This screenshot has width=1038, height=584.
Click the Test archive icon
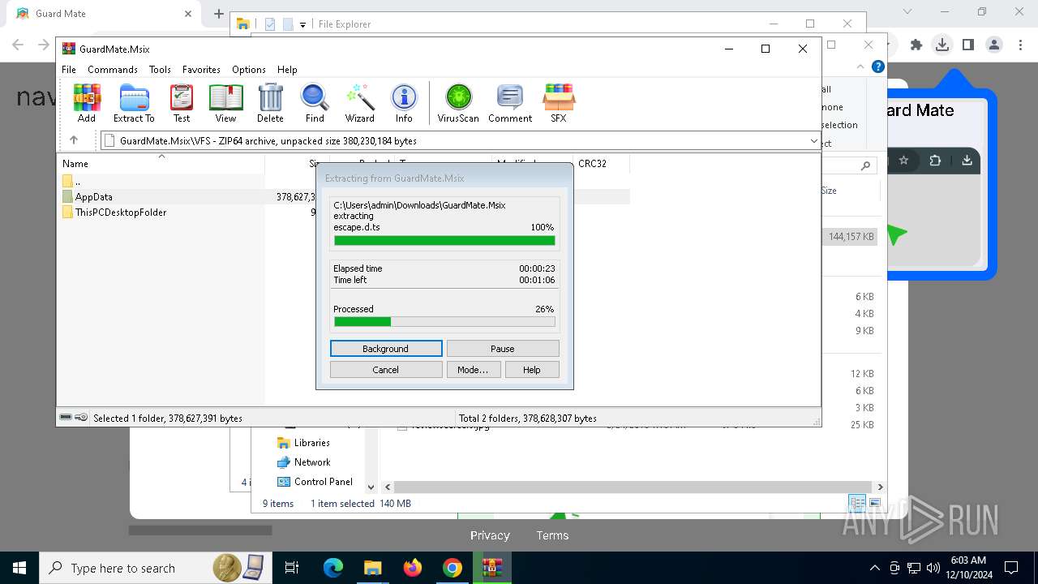click(x=182, y=103)
